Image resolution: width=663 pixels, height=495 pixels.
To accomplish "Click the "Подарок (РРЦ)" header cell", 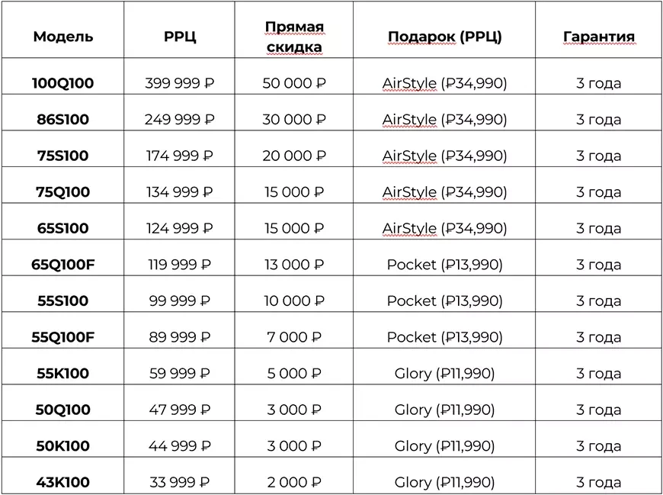I will click(x=444, y=37).
